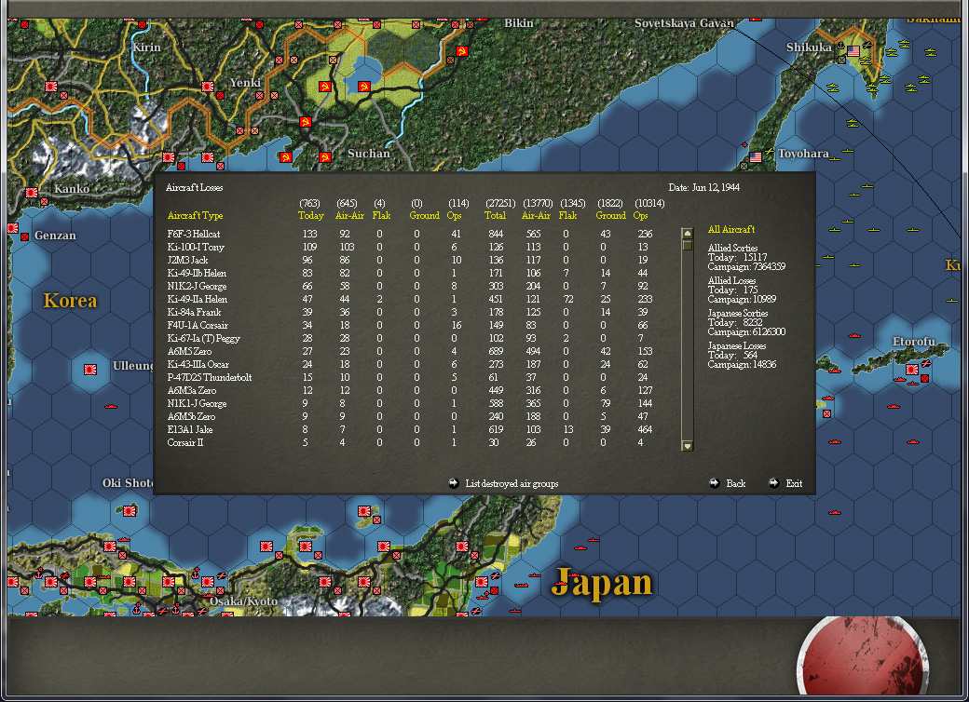Select the Japanese flag base near Oki Shoto
969x702 pixels.
pyautogui.click(x=130, y=510)
